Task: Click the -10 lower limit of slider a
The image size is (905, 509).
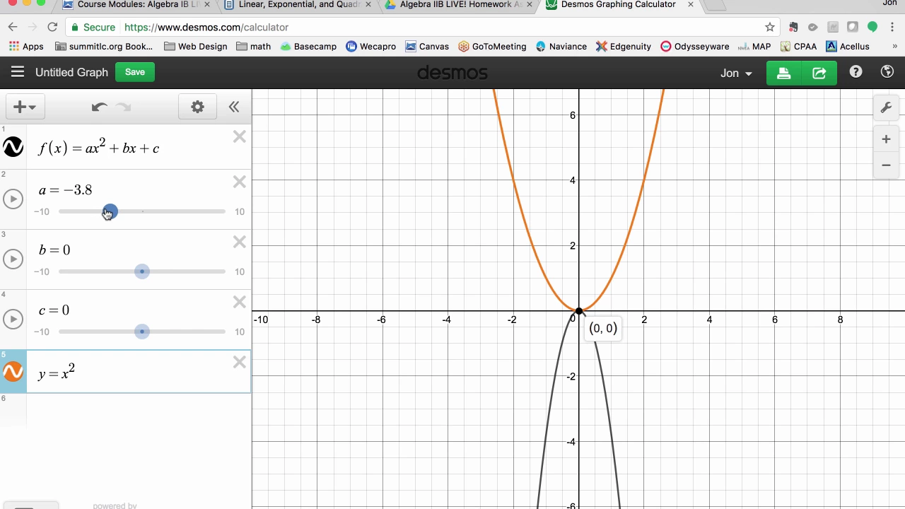Action: pyautogui.click(x=42, y=212)
